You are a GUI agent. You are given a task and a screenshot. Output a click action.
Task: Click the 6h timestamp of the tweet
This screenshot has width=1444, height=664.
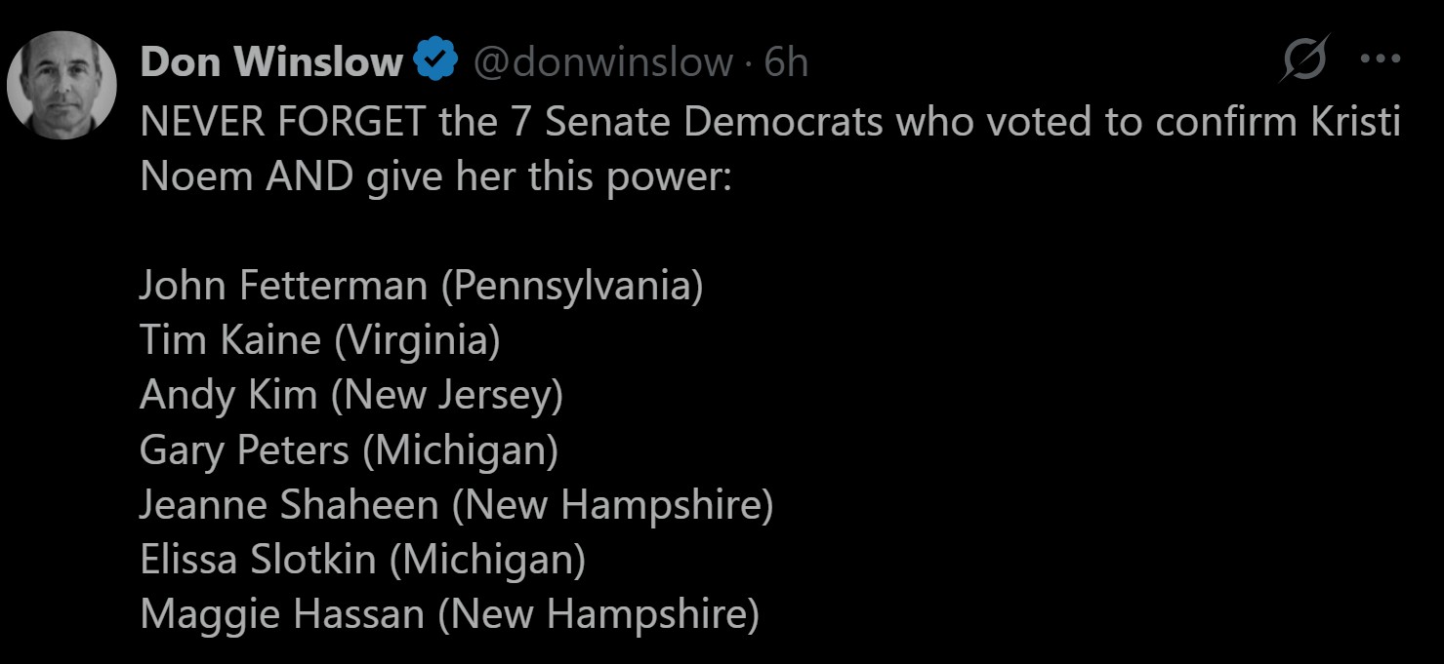(x=787, y=62)
